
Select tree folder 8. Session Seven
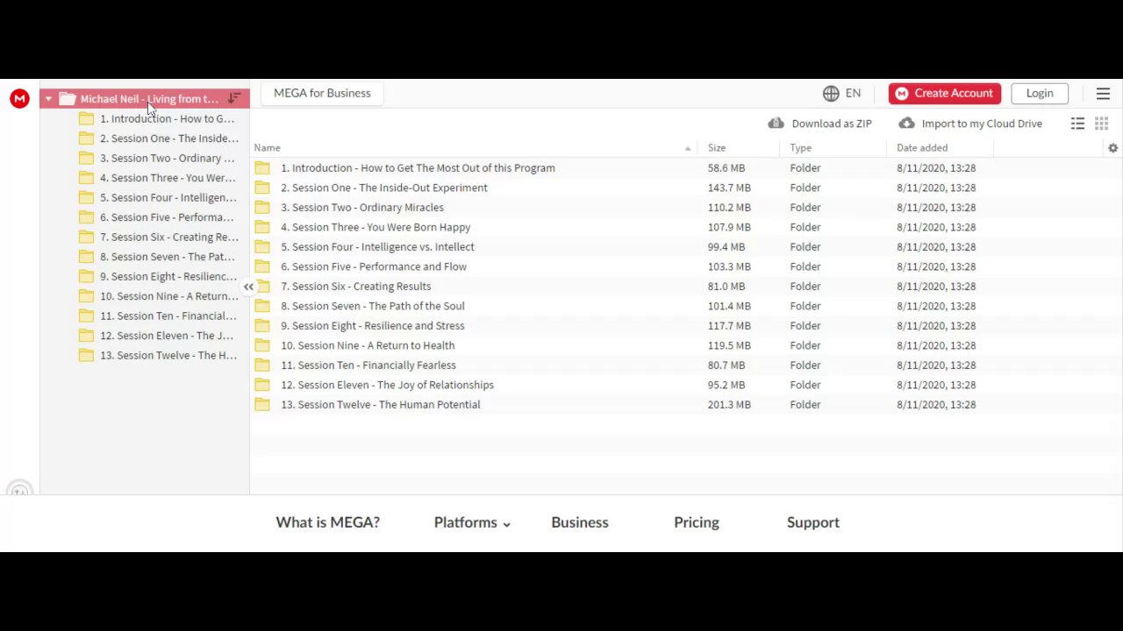(157, 257)
